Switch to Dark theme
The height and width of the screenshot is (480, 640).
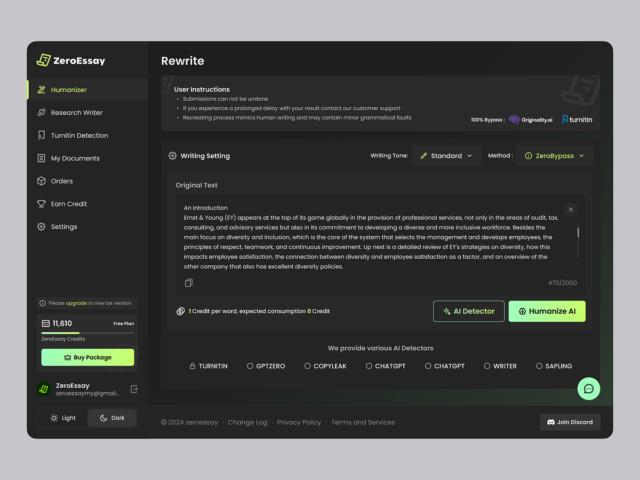[x=112, y=418]
